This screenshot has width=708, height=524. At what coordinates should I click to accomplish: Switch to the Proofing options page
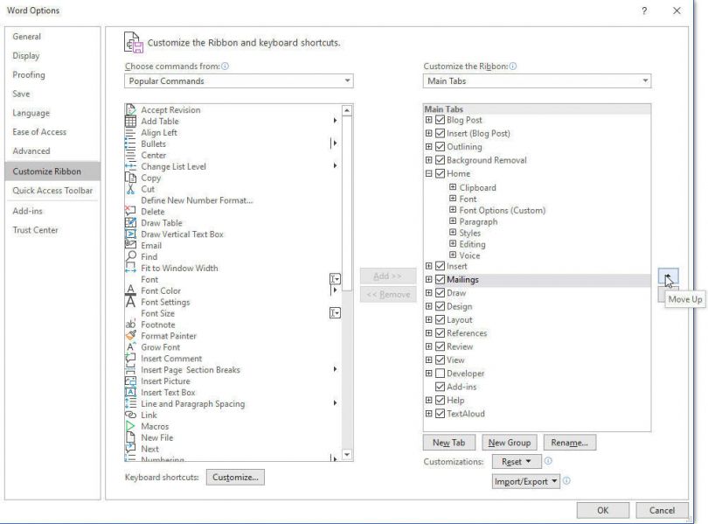pos(29,75)
